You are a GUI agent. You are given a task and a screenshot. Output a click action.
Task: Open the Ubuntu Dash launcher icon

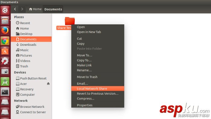[x=5, y=10]
